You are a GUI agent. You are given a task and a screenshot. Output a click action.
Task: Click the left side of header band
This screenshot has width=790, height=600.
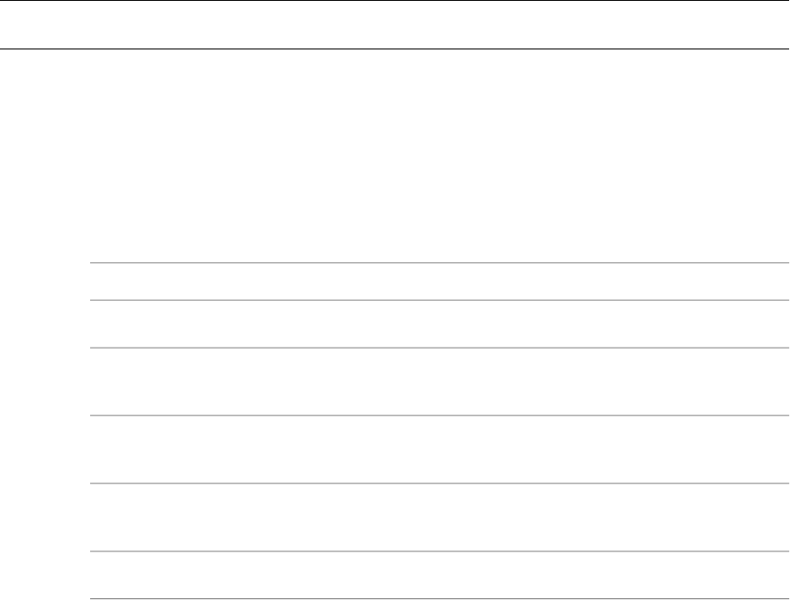[x=53, y=24]
